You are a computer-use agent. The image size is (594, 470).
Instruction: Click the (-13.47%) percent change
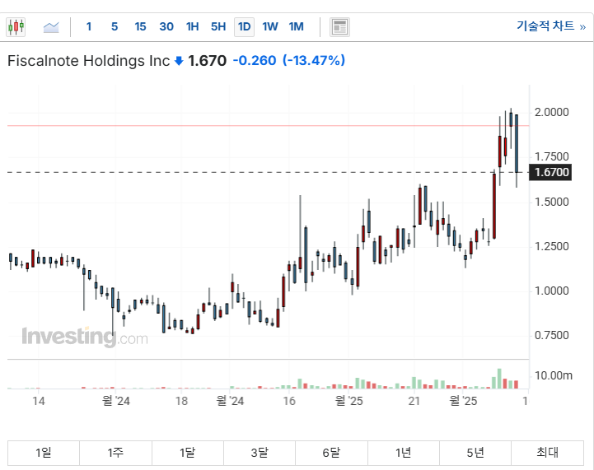coord(314,61)
